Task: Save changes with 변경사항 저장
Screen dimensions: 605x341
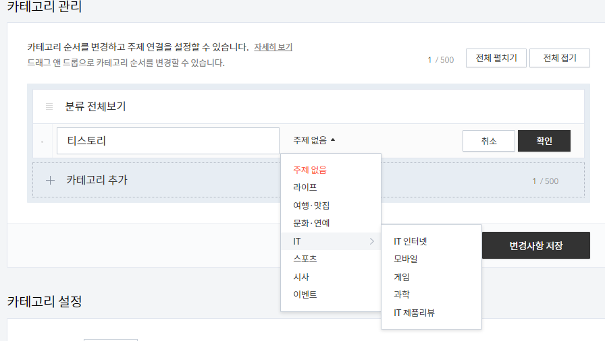Action: (x=536, y=245)
